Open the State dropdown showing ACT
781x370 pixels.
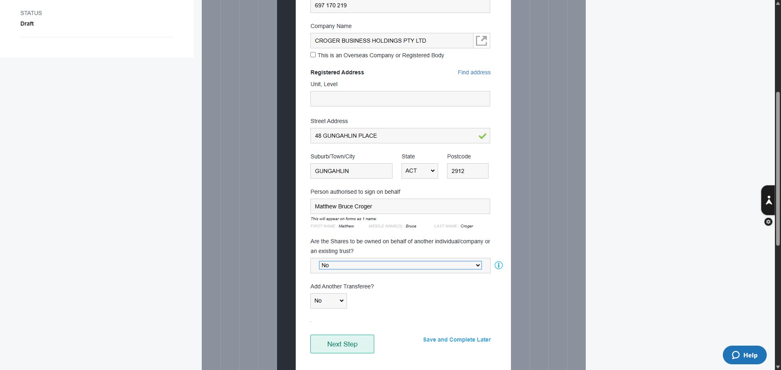420,171
